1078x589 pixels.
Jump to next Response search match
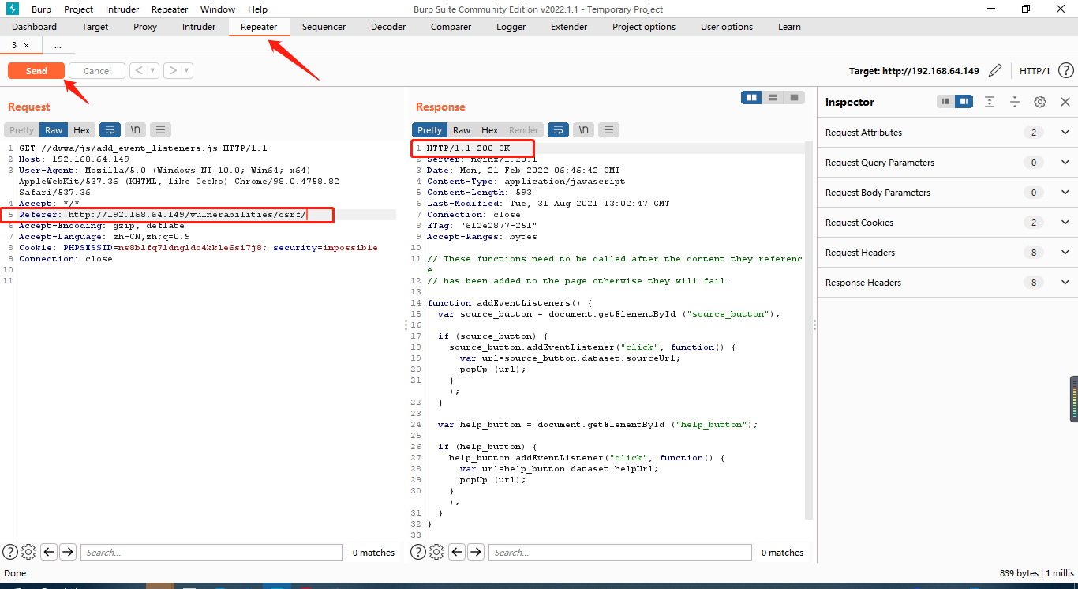click(x=476, y=552)
